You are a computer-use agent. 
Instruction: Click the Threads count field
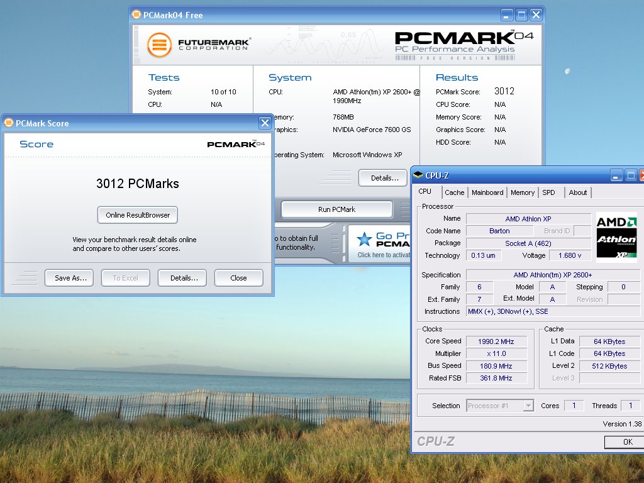tap(630, 406)
